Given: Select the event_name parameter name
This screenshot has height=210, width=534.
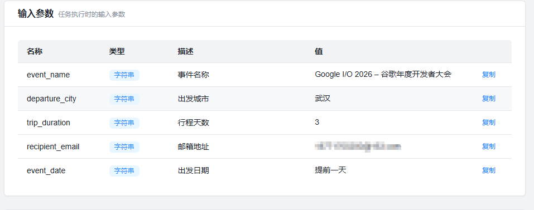Looking at the screenshot, I should pos(48,75).
